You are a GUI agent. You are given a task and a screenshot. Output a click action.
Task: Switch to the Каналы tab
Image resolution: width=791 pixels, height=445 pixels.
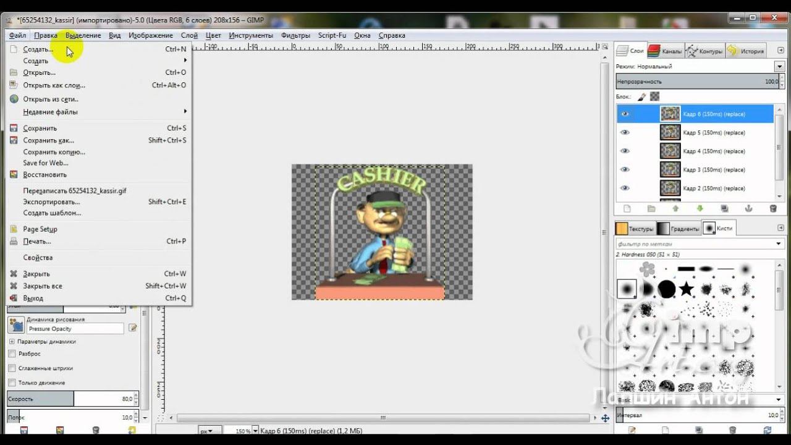pyautogui.click(x=665, y=51)
